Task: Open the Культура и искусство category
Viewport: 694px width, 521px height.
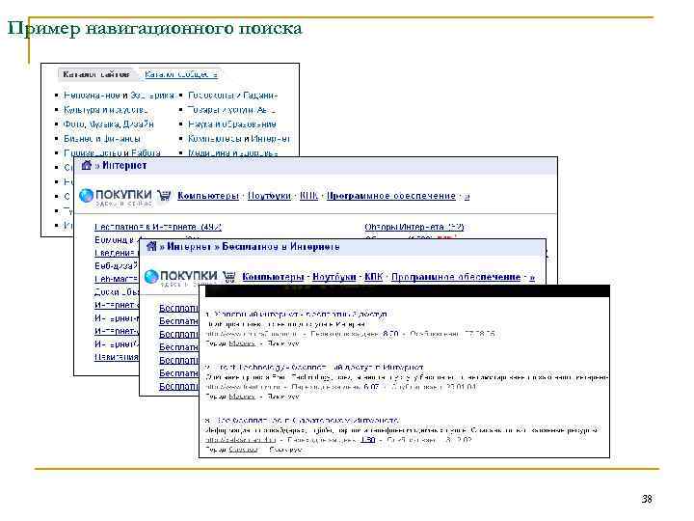Action: click(x=105, y=109)
